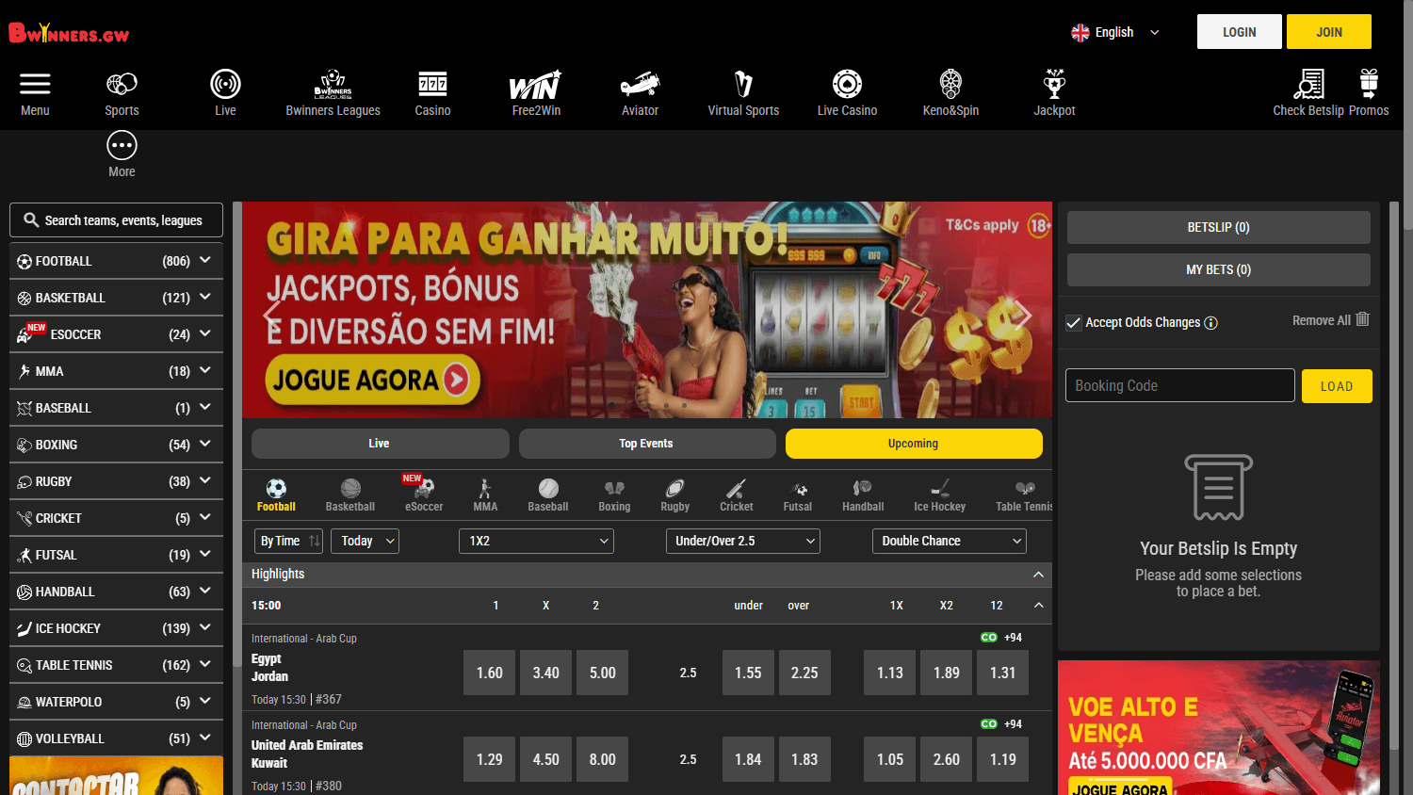Screen dimensions: 1413x795
Task: Click the Remove All trash icon
Action: (1362, 319)
